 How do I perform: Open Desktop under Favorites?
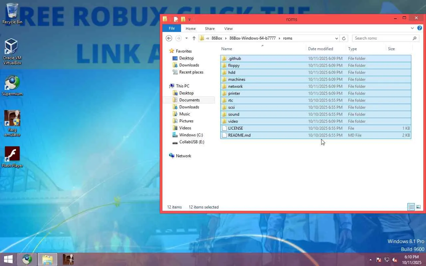[x=186, y=58]
